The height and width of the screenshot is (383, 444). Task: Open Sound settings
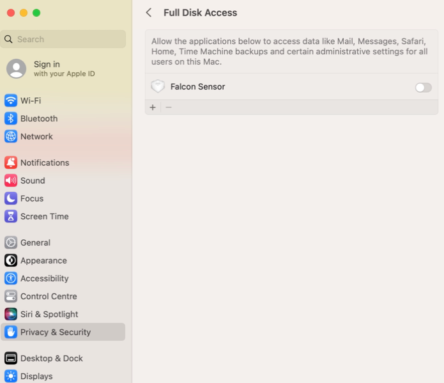[x=63, y=180]
